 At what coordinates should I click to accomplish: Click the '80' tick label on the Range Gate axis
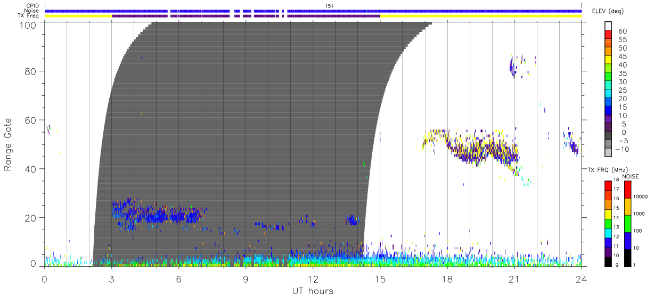coord(31,71)
